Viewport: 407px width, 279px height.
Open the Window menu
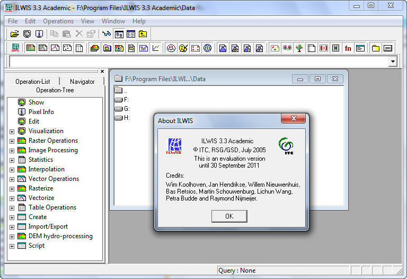(113, 21)
